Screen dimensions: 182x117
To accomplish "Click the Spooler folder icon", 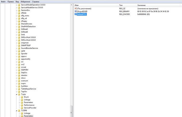I will pyautogui.click(x=19, y=53).
